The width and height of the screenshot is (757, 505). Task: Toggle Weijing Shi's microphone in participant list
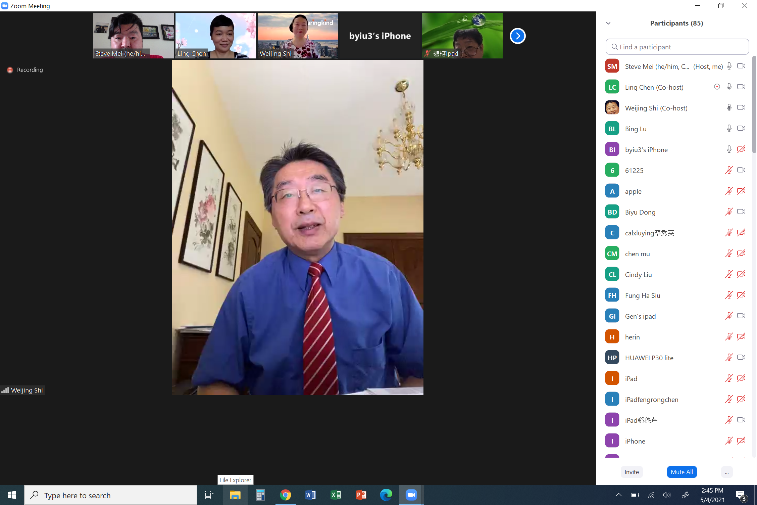[x=729, y=108]
